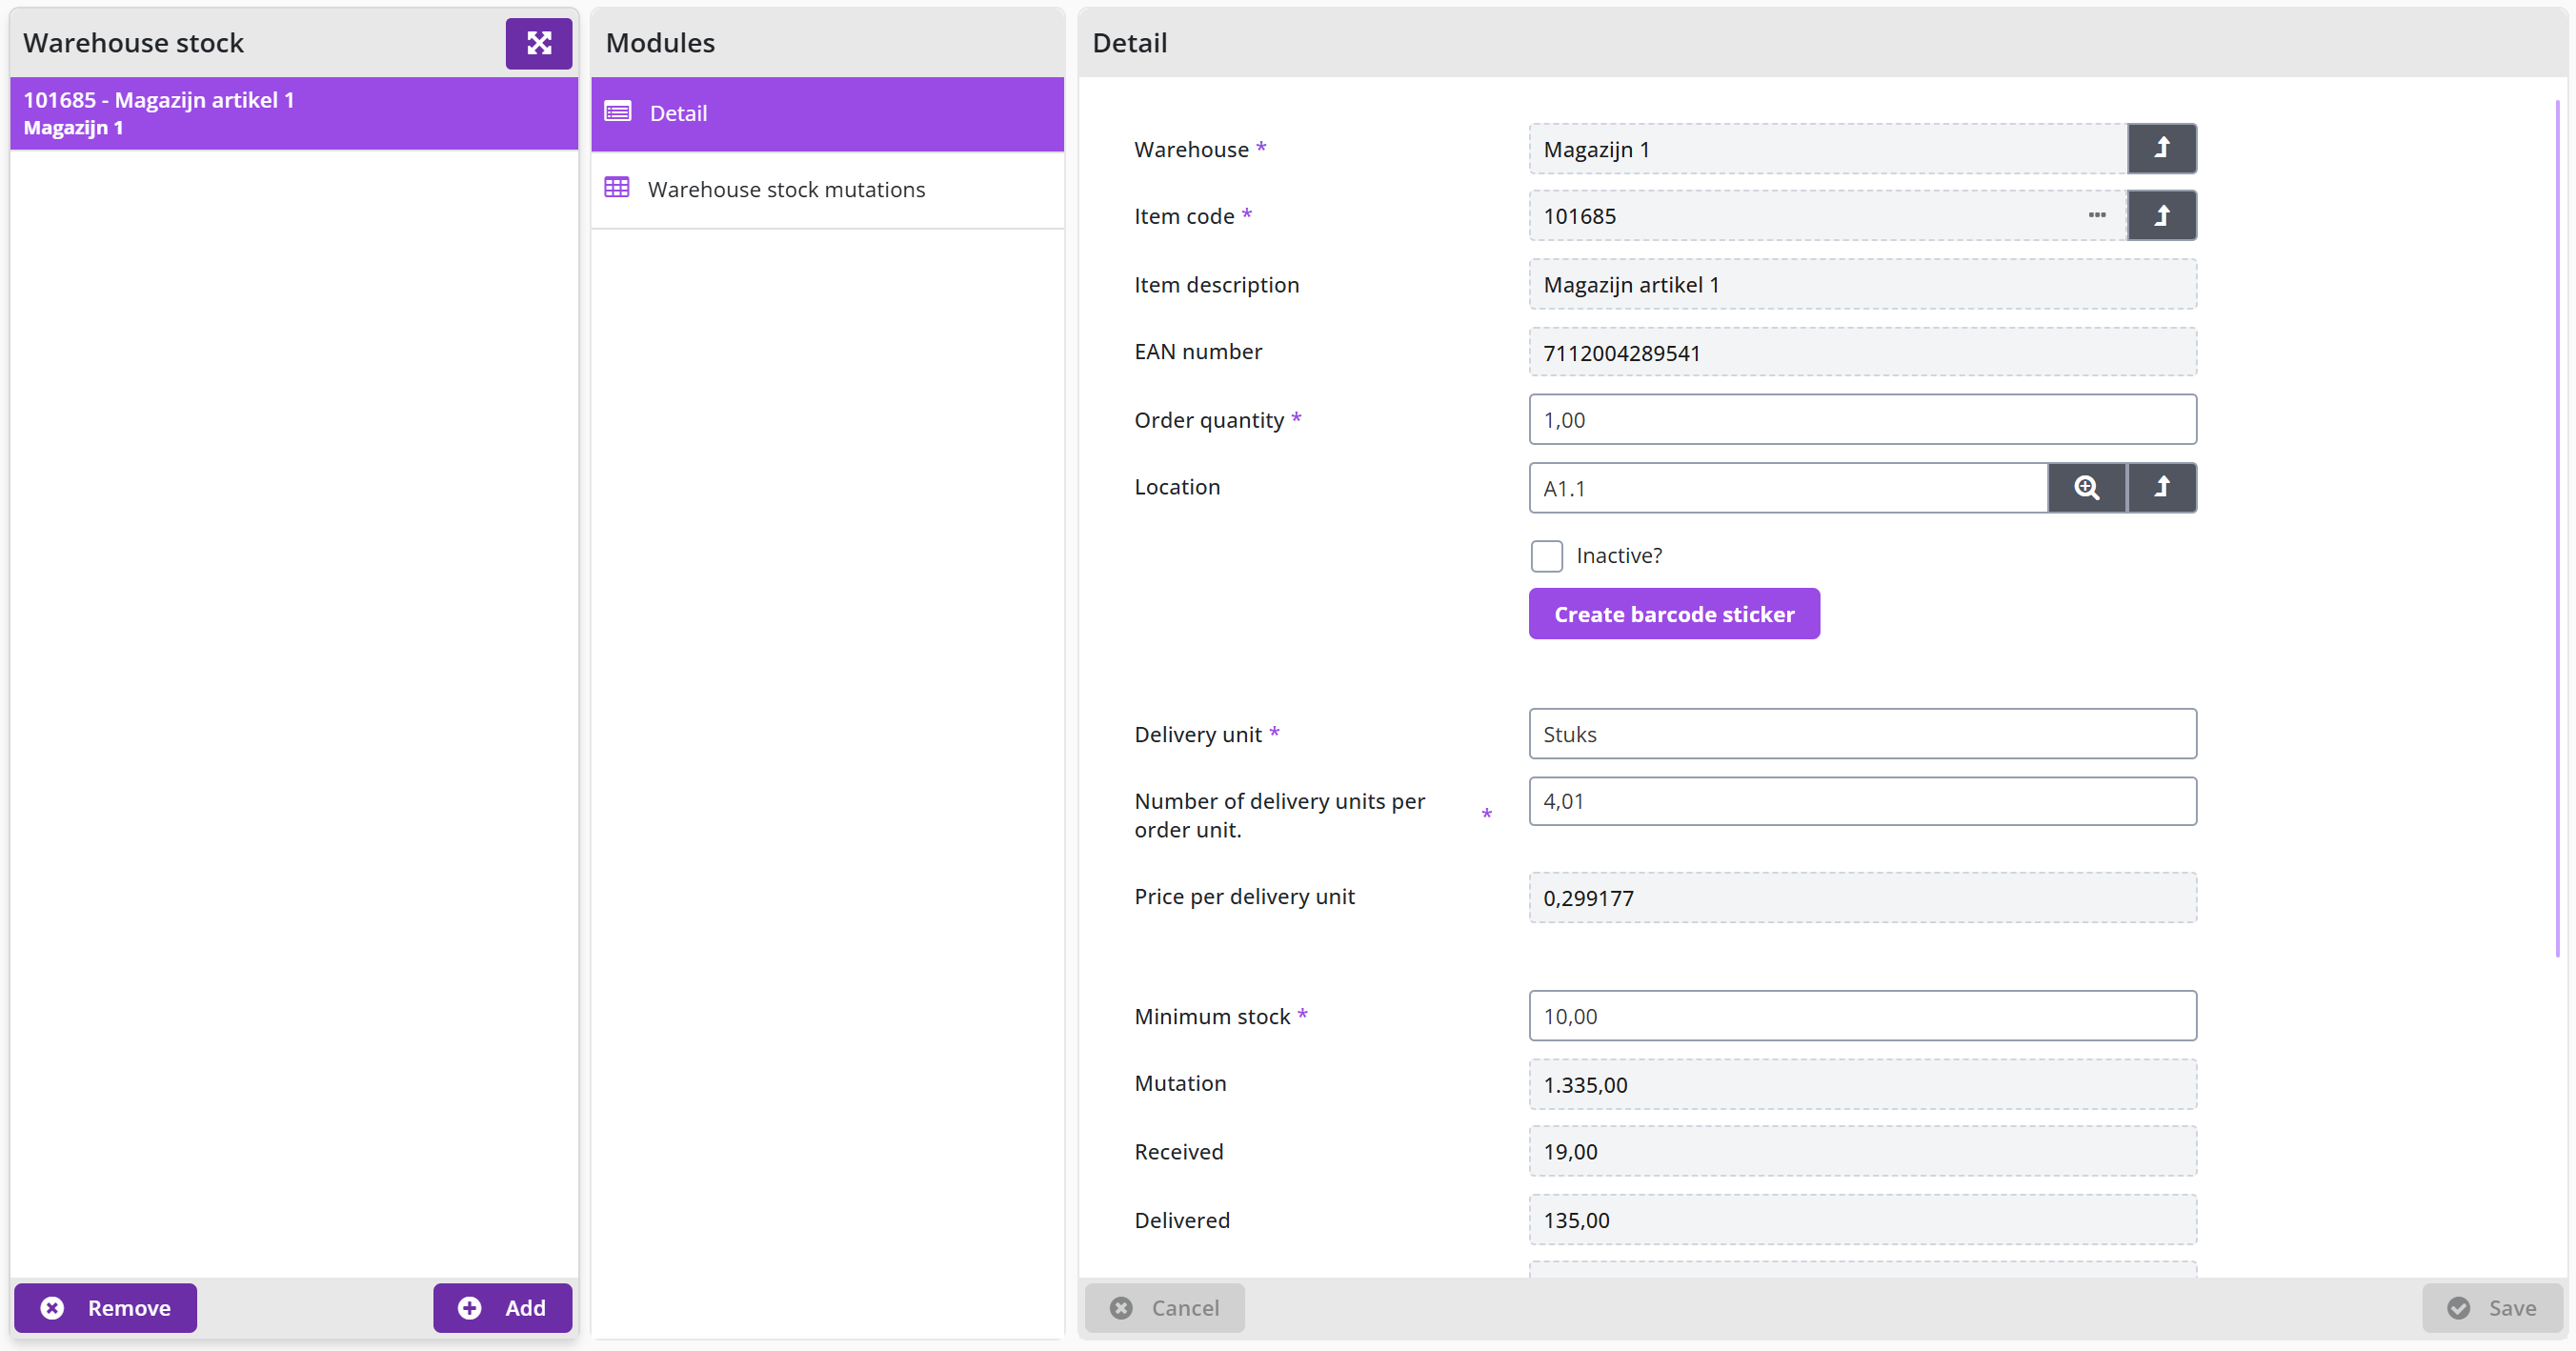The height and width of the screenshot is (1351, 2576).
Task: Select list row 101685 - Magazijn artikel 1
Action: tap(294, 114)
